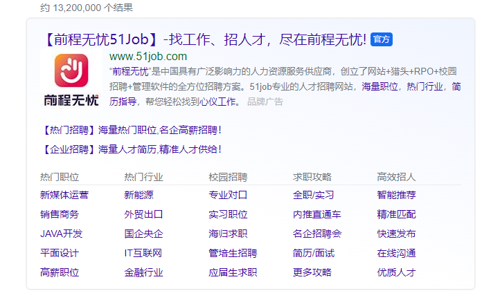Screen dimensions: 482x293
Task: Open the JAVA开发 link
Action: click(x=62, y=234)
